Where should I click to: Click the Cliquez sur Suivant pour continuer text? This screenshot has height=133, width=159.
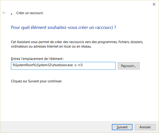pos(37,81)
